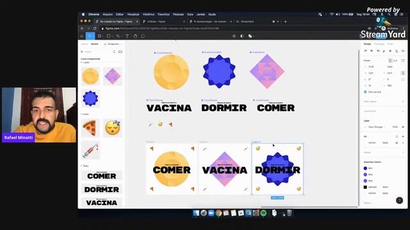410x230 pixels.
Task: Select the pizza icon component thumbnail
Action: (x=90, y=128)
